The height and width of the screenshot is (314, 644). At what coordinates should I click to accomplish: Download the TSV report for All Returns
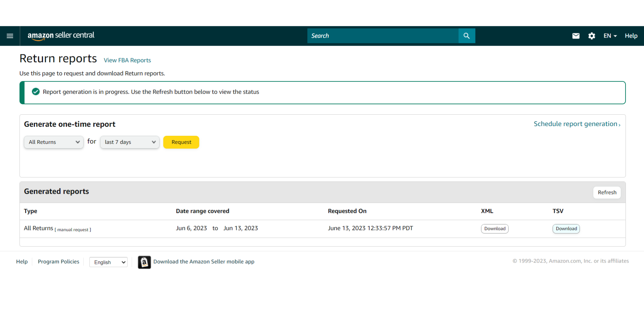[x=566, y=229]
